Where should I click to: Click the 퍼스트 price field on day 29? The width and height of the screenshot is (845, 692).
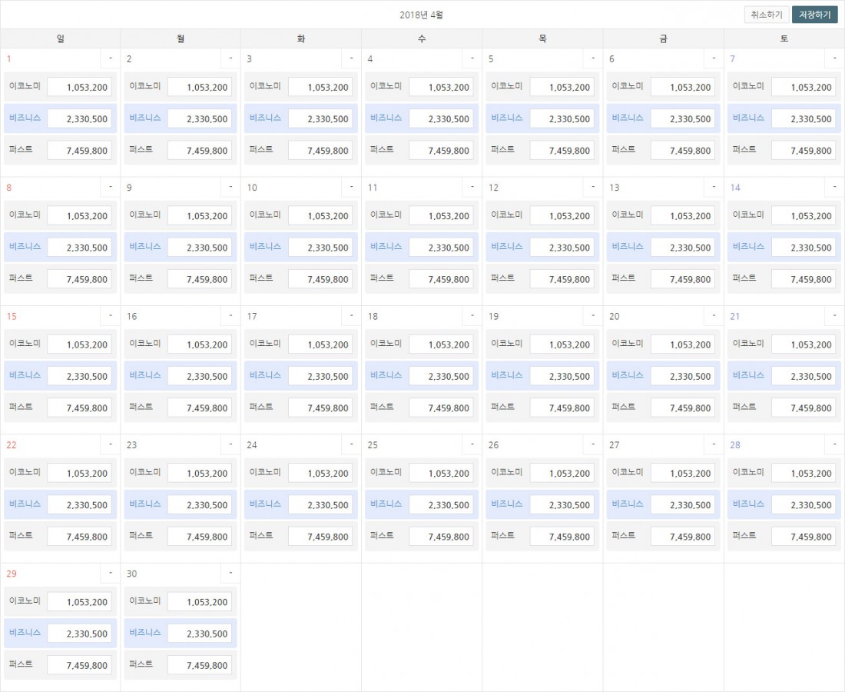point(79,665)
